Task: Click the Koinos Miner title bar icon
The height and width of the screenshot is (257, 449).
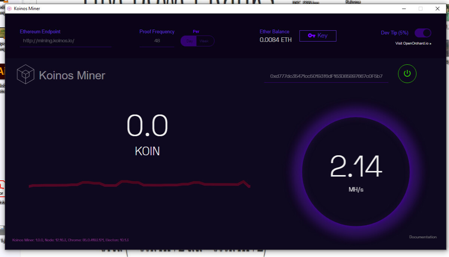Action: 9,8
